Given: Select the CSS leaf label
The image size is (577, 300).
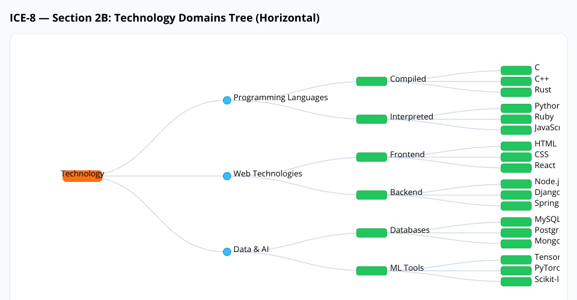Looking at the screenshot, I should click(x=541, y=154).
